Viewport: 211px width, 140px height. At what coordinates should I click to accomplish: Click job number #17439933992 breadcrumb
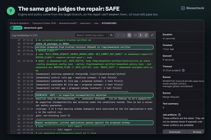tap(109, 23)
